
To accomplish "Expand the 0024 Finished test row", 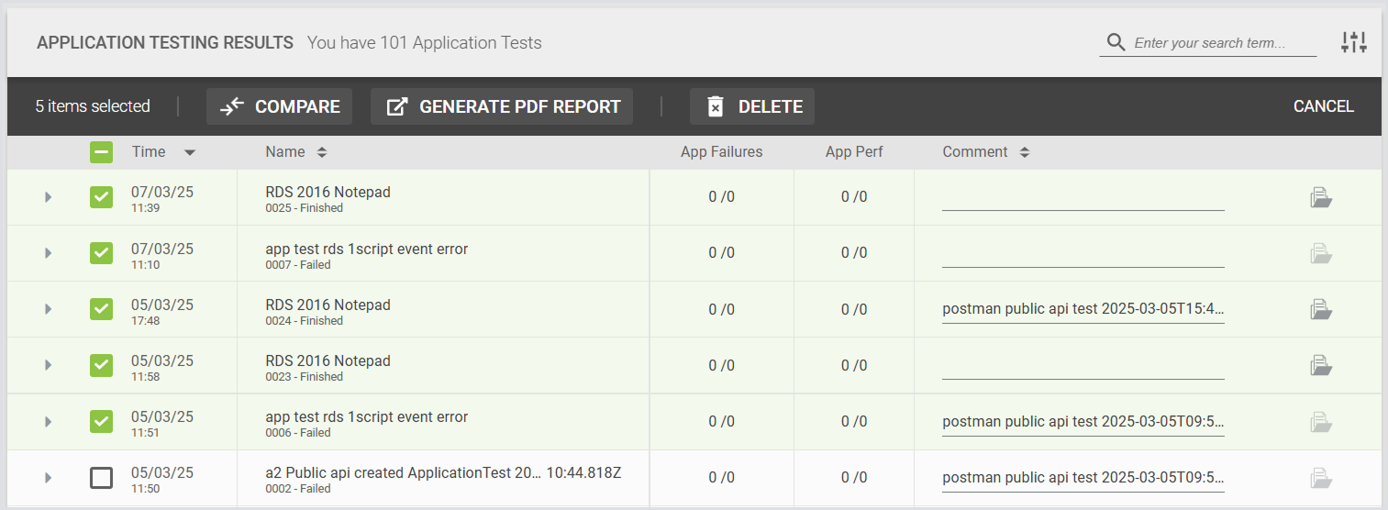I will click(49, 309).
